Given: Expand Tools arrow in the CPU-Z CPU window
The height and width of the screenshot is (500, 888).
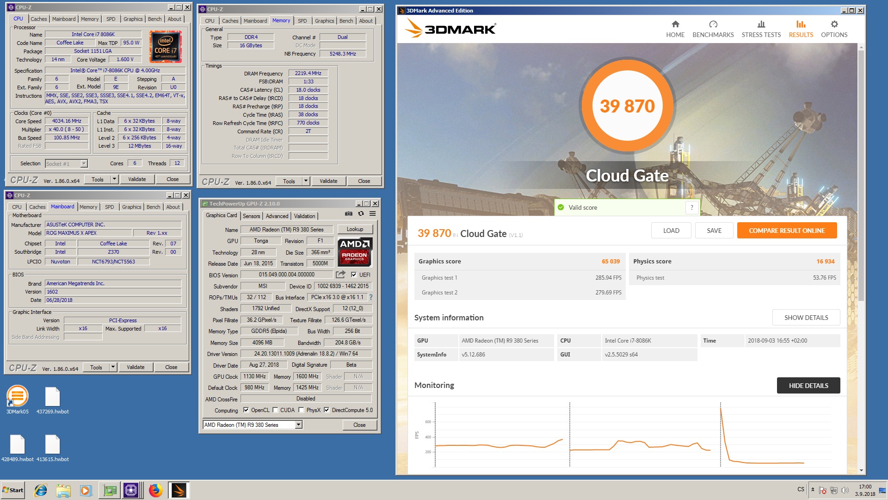Looking at the screenshot, I should (x=114, y=179).
